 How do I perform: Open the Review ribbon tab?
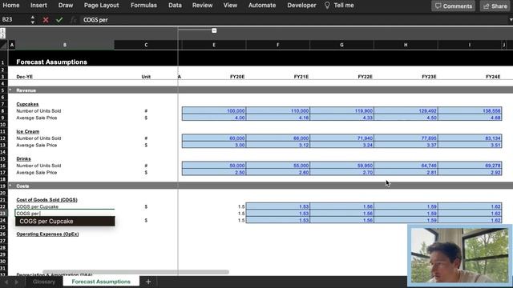click(x=202, y=6)
